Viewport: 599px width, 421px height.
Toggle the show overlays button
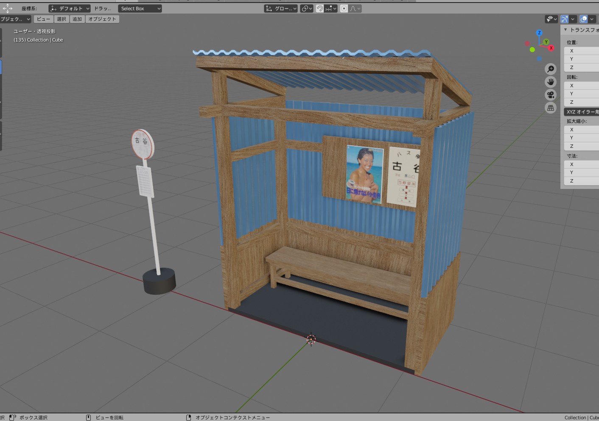584,19
